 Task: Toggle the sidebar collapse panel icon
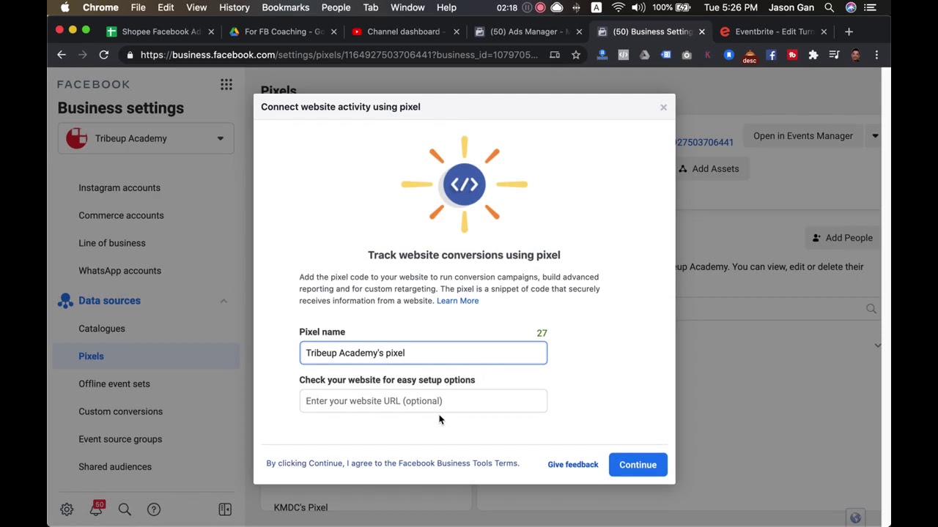click(x=225, y=509)
